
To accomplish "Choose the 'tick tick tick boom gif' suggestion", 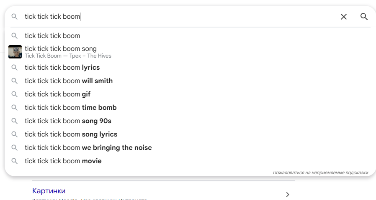I will pos(57,94).
